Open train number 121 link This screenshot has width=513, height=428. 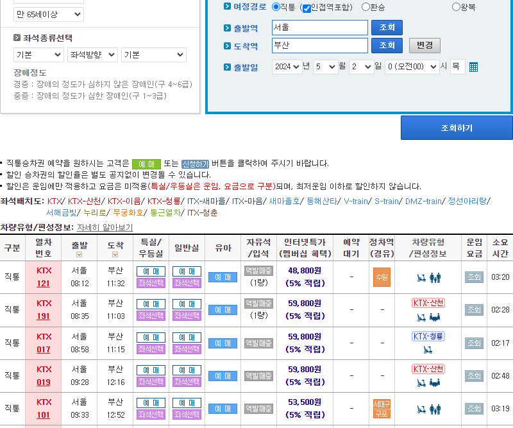coord(43,284)
